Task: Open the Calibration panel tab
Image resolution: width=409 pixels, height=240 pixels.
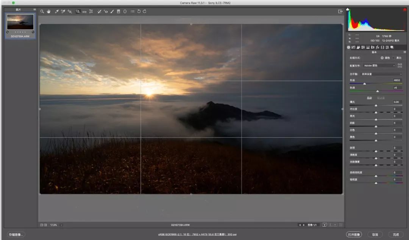Action: click(382, 47)
